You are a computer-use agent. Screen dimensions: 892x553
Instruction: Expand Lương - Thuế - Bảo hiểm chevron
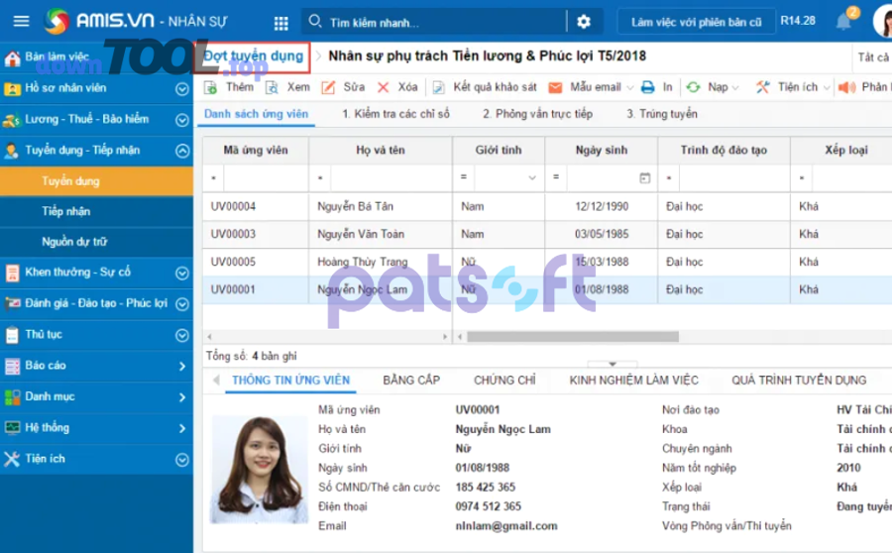pos(182,120)
